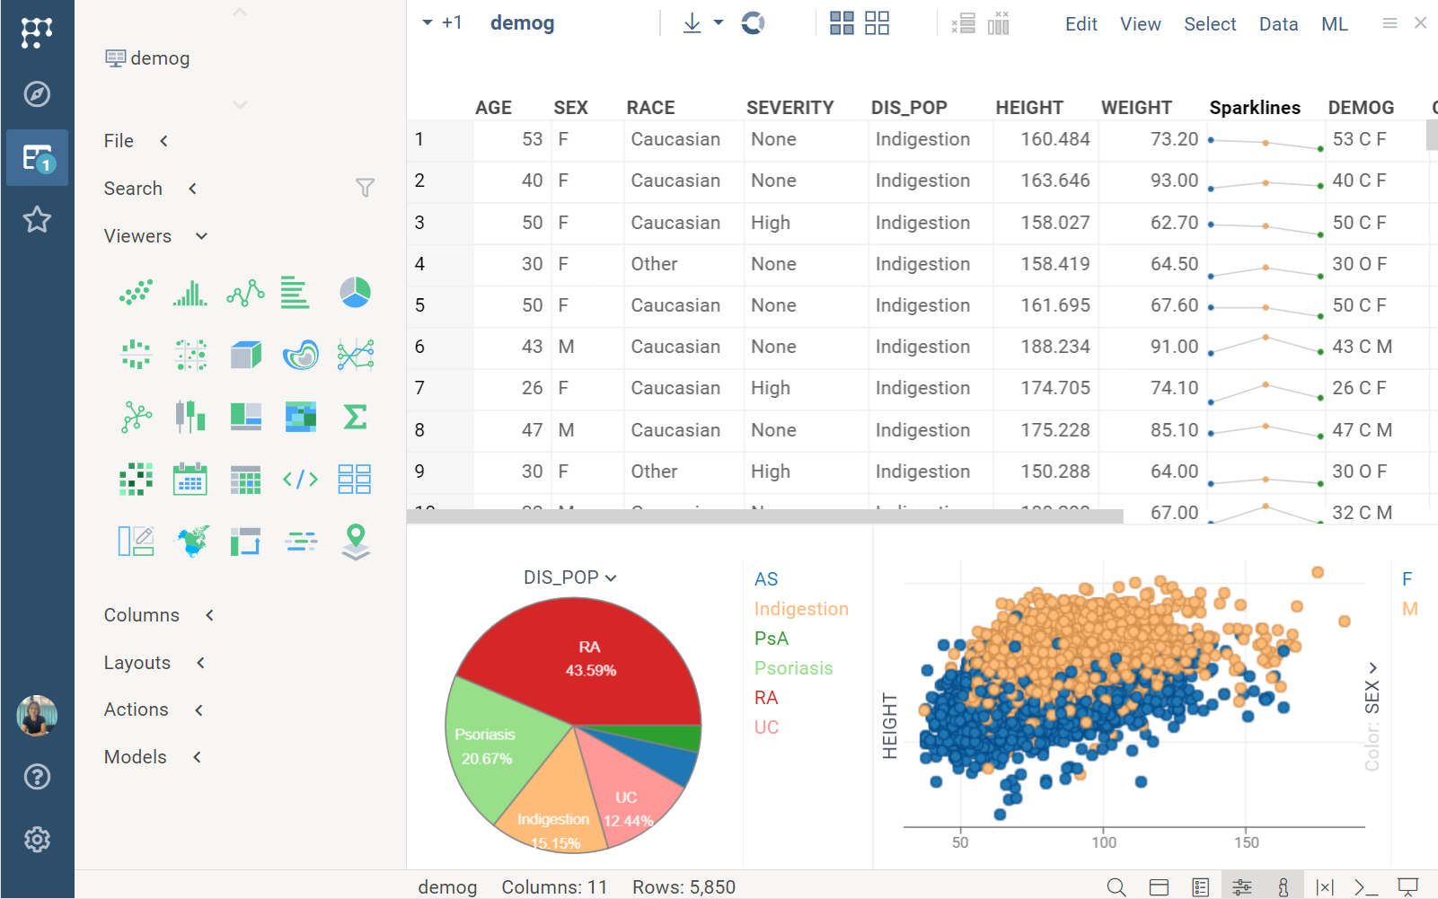The height and width of the screenshot is (899, 1438).
Task: Click the Psoriasis legend label
Action: pos(793,668)
